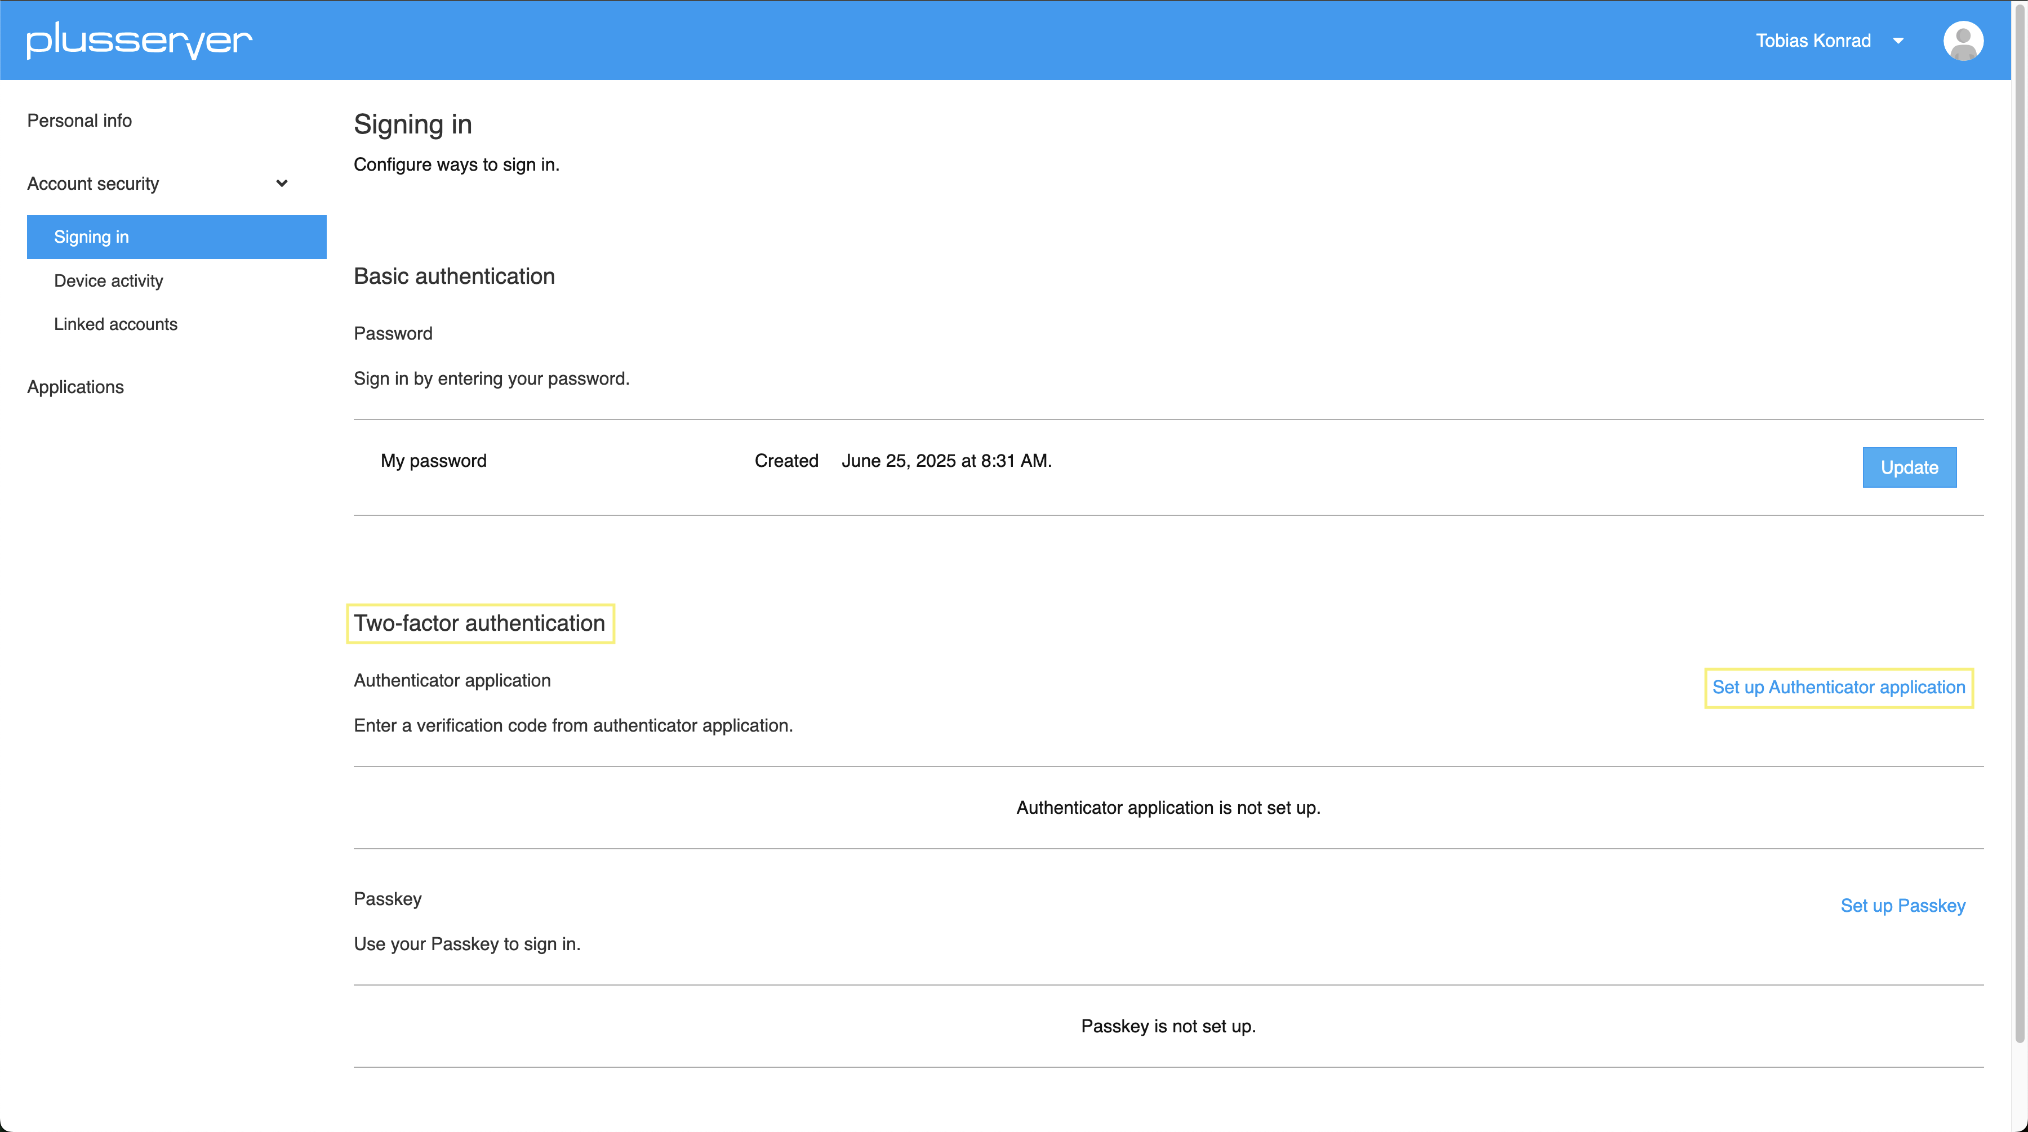Click the Tobias Konrad username

[1814, 40]
